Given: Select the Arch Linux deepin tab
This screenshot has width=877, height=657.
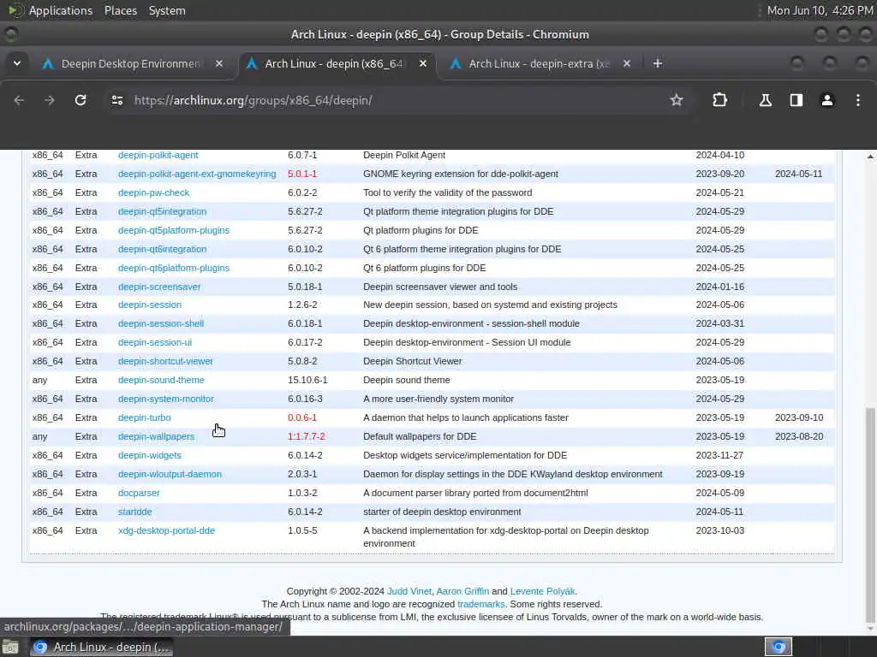Looking at the screenshot, I should [x=336, y=63].
